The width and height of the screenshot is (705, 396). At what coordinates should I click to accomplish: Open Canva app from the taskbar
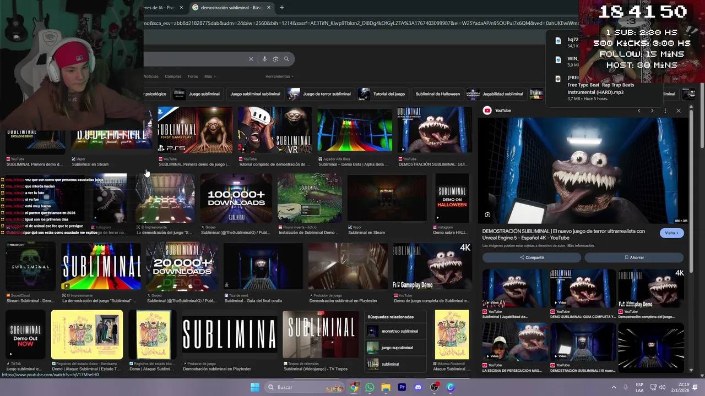coord(450,387)
